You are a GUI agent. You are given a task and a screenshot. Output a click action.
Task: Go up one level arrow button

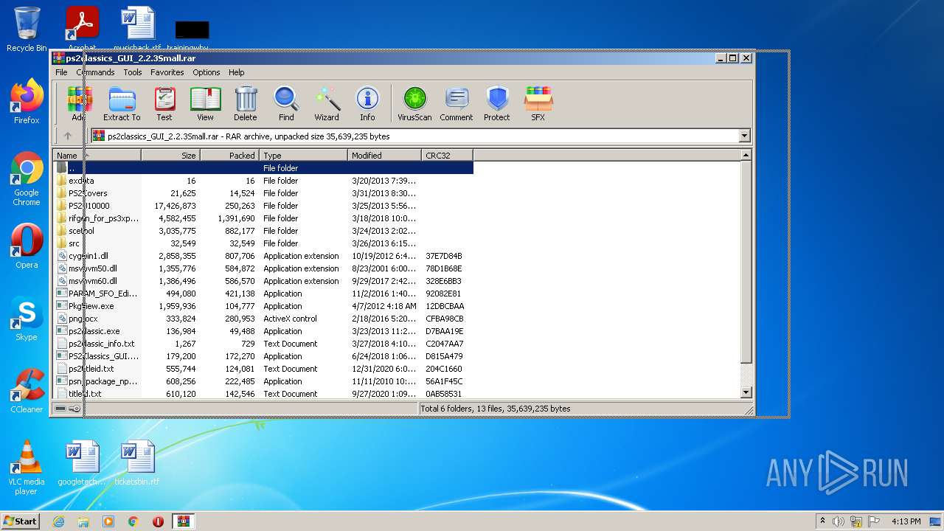(68, 136)
